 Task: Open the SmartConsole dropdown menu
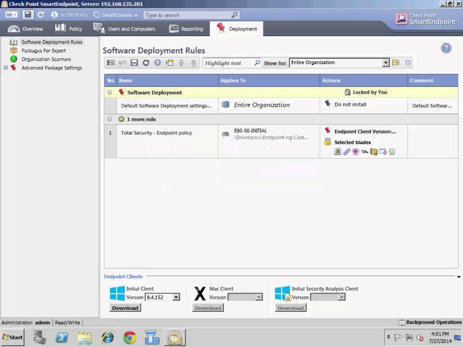click(x=115, y=15)
